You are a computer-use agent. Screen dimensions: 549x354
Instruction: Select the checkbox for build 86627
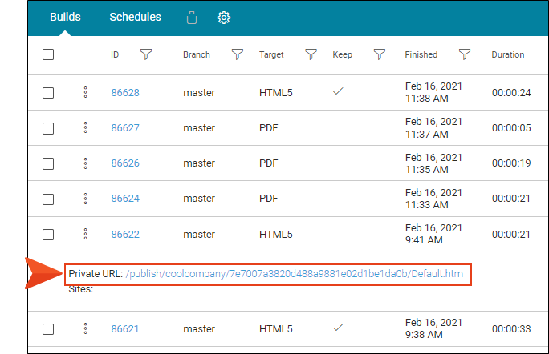[48, 128]
